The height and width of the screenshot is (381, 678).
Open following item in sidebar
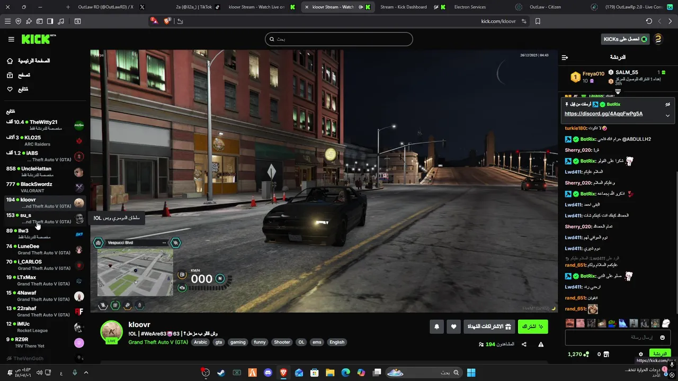18,89
